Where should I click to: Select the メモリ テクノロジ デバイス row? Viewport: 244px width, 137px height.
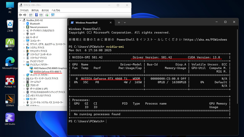(40, 95)
